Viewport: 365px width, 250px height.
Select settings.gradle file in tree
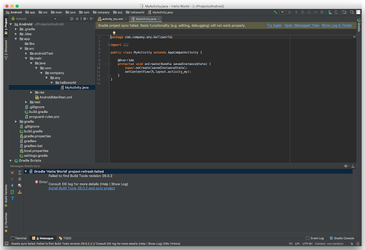(x=34, y=156)
